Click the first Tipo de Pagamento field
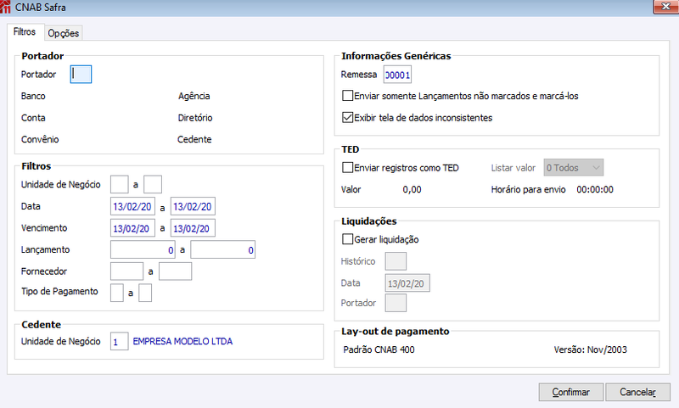This screenshot has width=679, height=408. tap(117, 293)
